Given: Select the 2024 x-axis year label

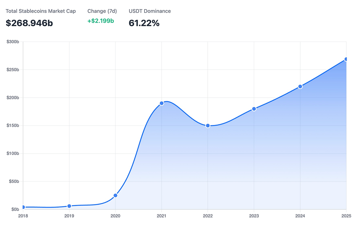Looking at the screenshot, I should coord(300,216).
